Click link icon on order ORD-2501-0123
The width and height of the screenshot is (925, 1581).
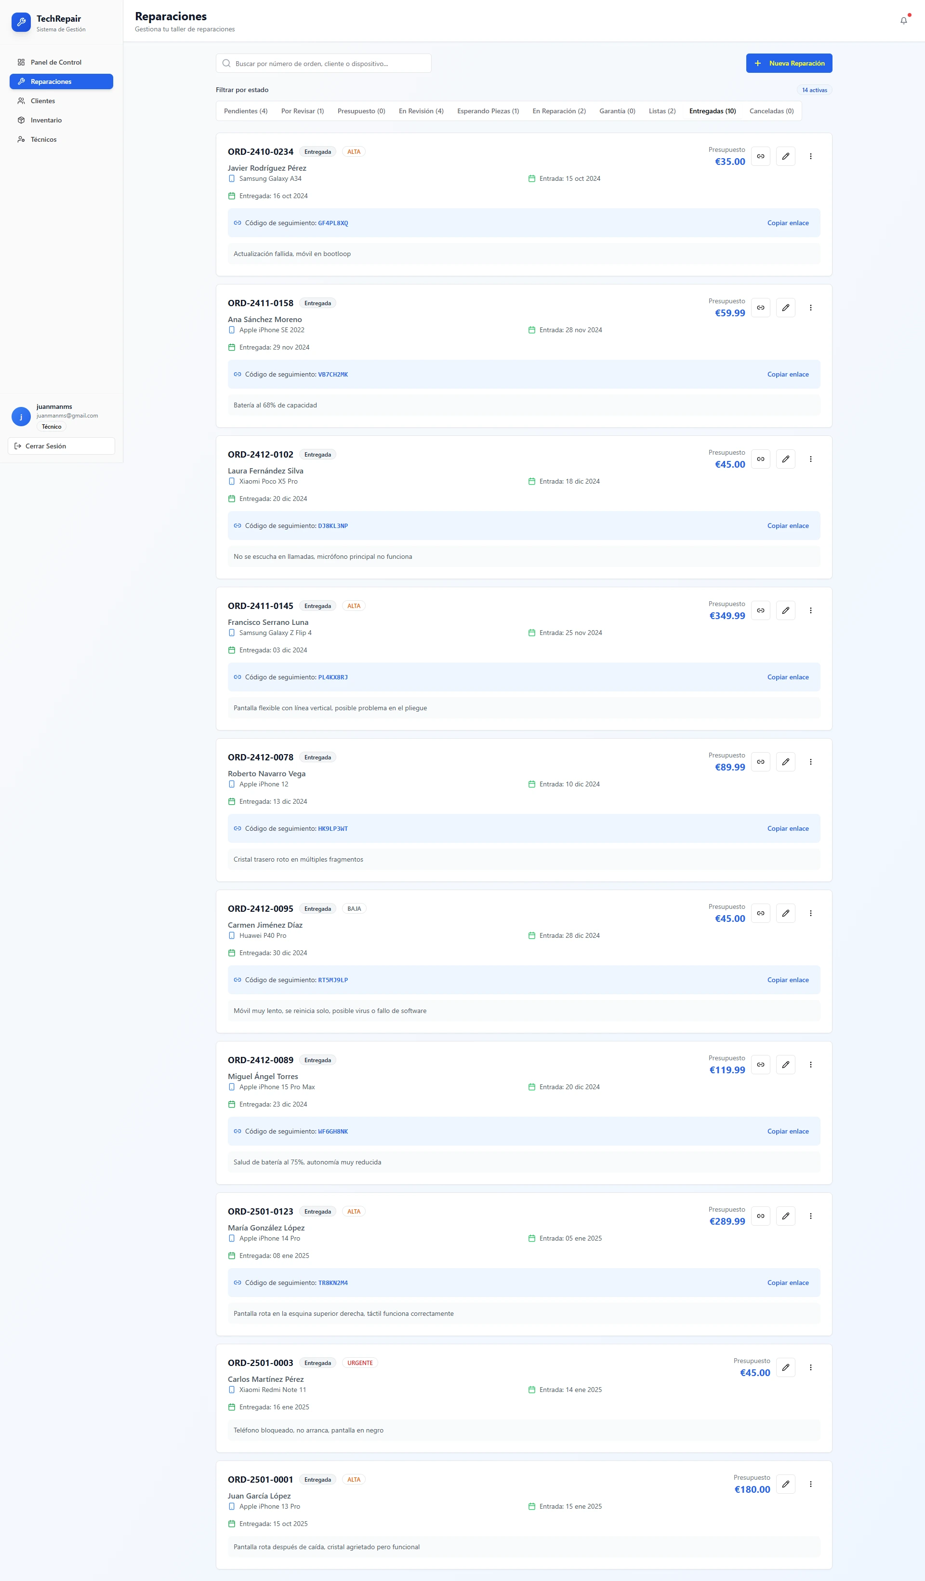pos(760,1216)
